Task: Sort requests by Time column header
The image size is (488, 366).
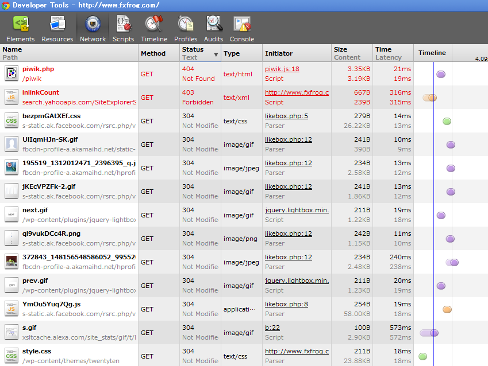Action: click(x=383, y=49)
